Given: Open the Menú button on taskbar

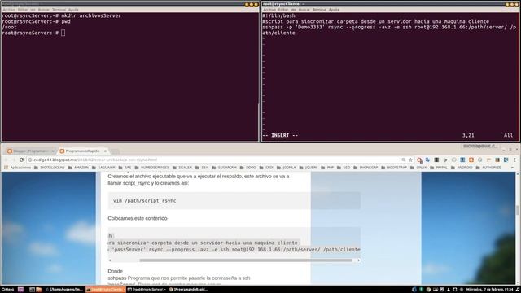Looking at the screenshot, I should point(7,290).
